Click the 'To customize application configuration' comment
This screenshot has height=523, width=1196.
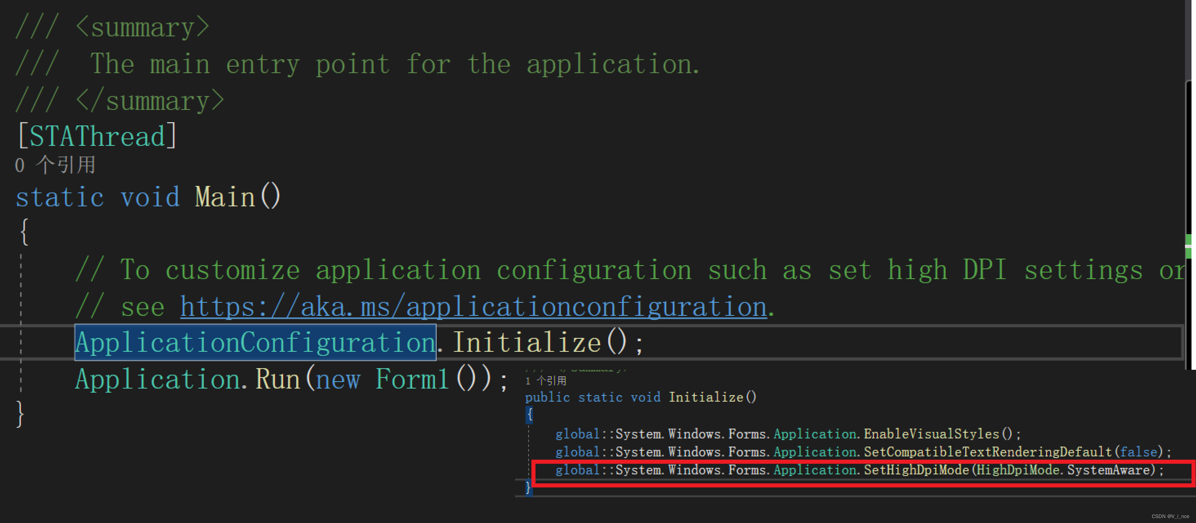point(630,270)
